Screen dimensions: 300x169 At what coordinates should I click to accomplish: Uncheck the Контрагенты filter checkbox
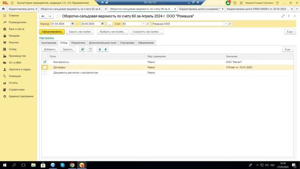[45, 62]
